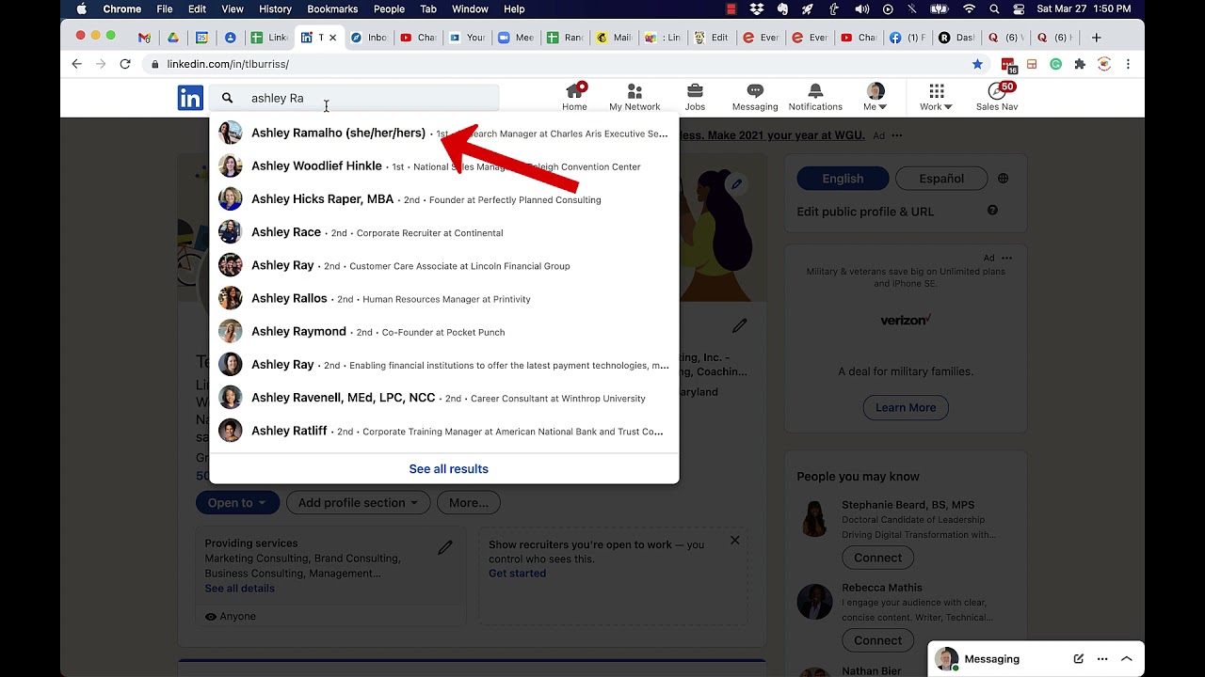
Task: Open a new Chrome tab
Action: (x=1096, y=38)
